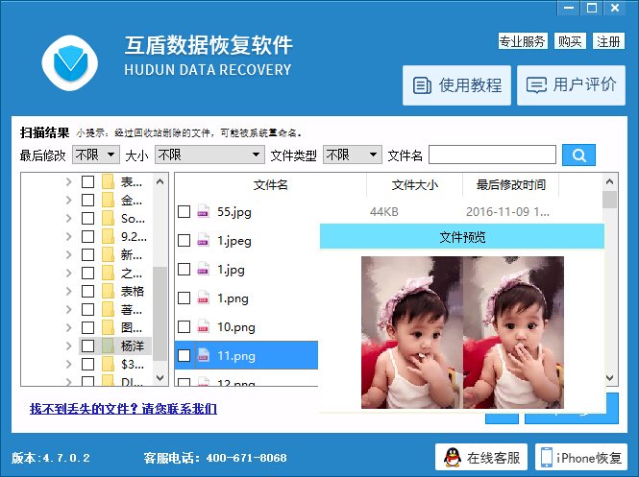Image resolution: width=639 pixels, height=477 pixels.
Task: Click the 杨洋 folder icon
Action: (108, 346)
